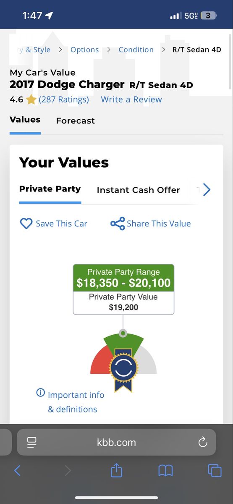Image resolution: width=233 pixels, height=504 pixels.
Task: Open the Write a Review link
Action: tap(131, 100)
